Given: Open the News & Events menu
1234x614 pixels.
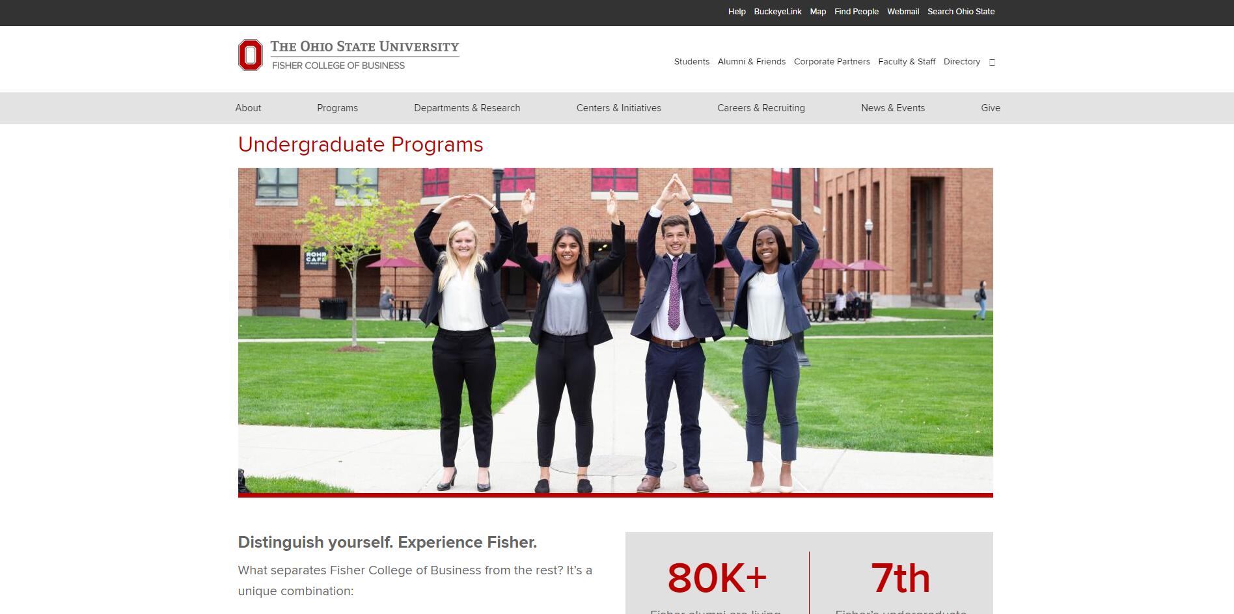Looking at the screenshot, I should pos(892,108).
